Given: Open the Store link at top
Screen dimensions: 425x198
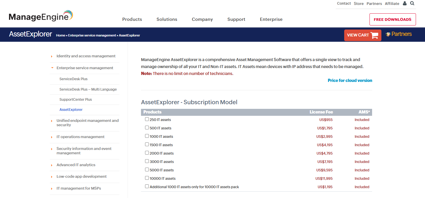Looking at the screenshot, I should [x=358, y=3].
